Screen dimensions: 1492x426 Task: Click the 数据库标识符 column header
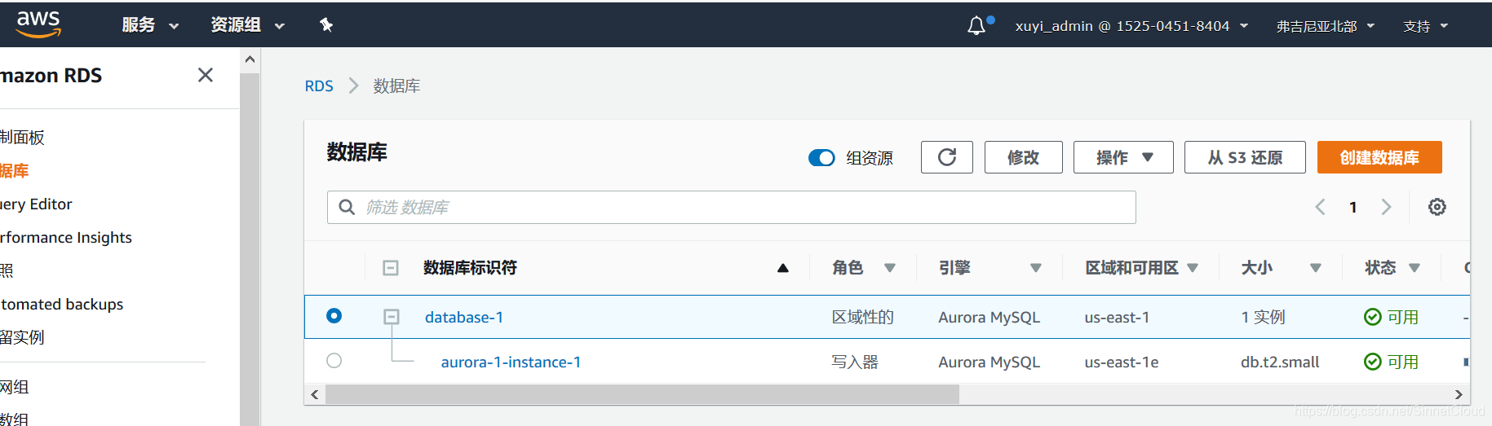click(x=470, y=268)
